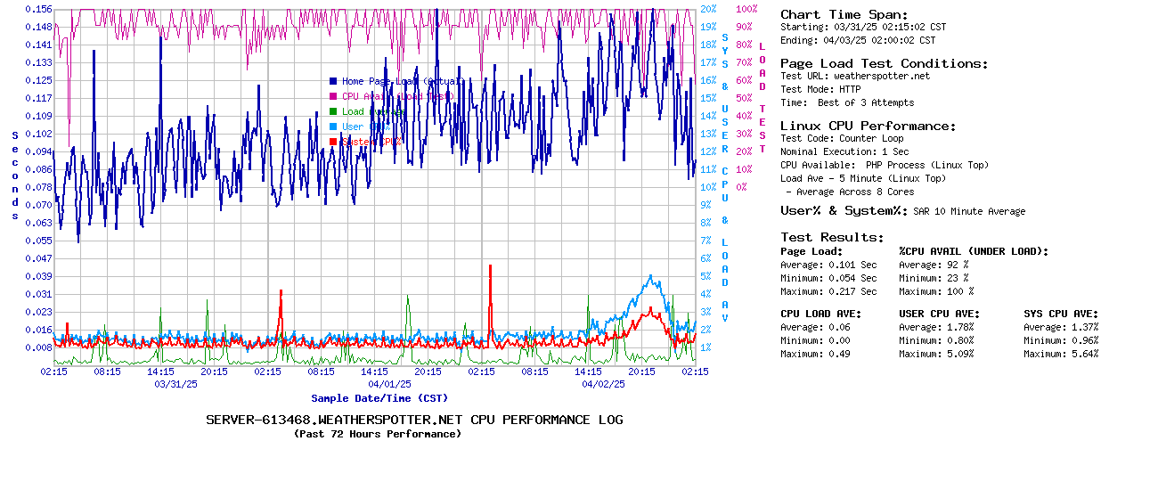This screenshot has width=1158, height=490.
Task: Click the Page Load Test Conditions heading
Action: click(x=884, y=63)
